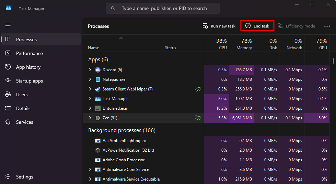Viewport: 336px width, 184px height.
Task: Click the Processes grid icon in sidebar
Action: pos(8,39)
